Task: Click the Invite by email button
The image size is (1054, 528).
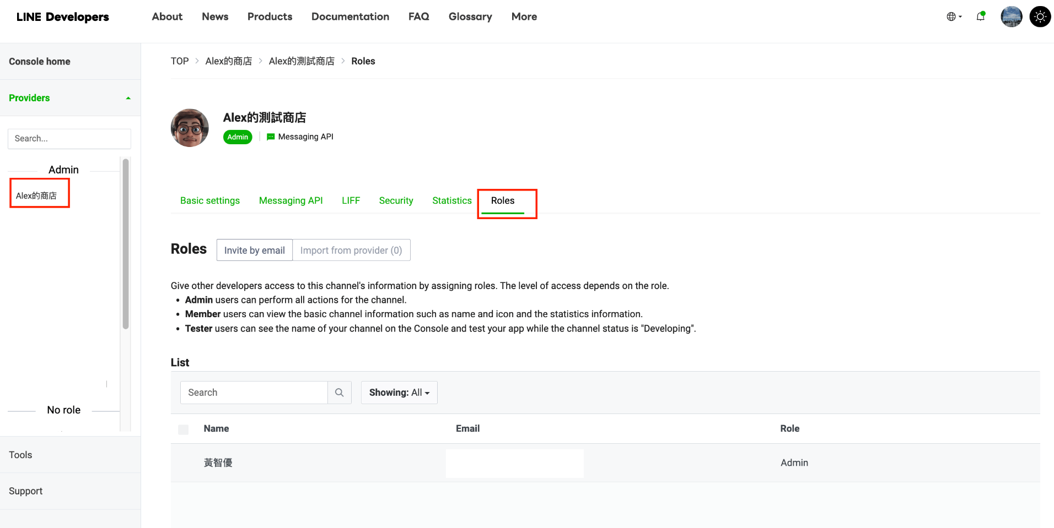Action: [255, 250]
